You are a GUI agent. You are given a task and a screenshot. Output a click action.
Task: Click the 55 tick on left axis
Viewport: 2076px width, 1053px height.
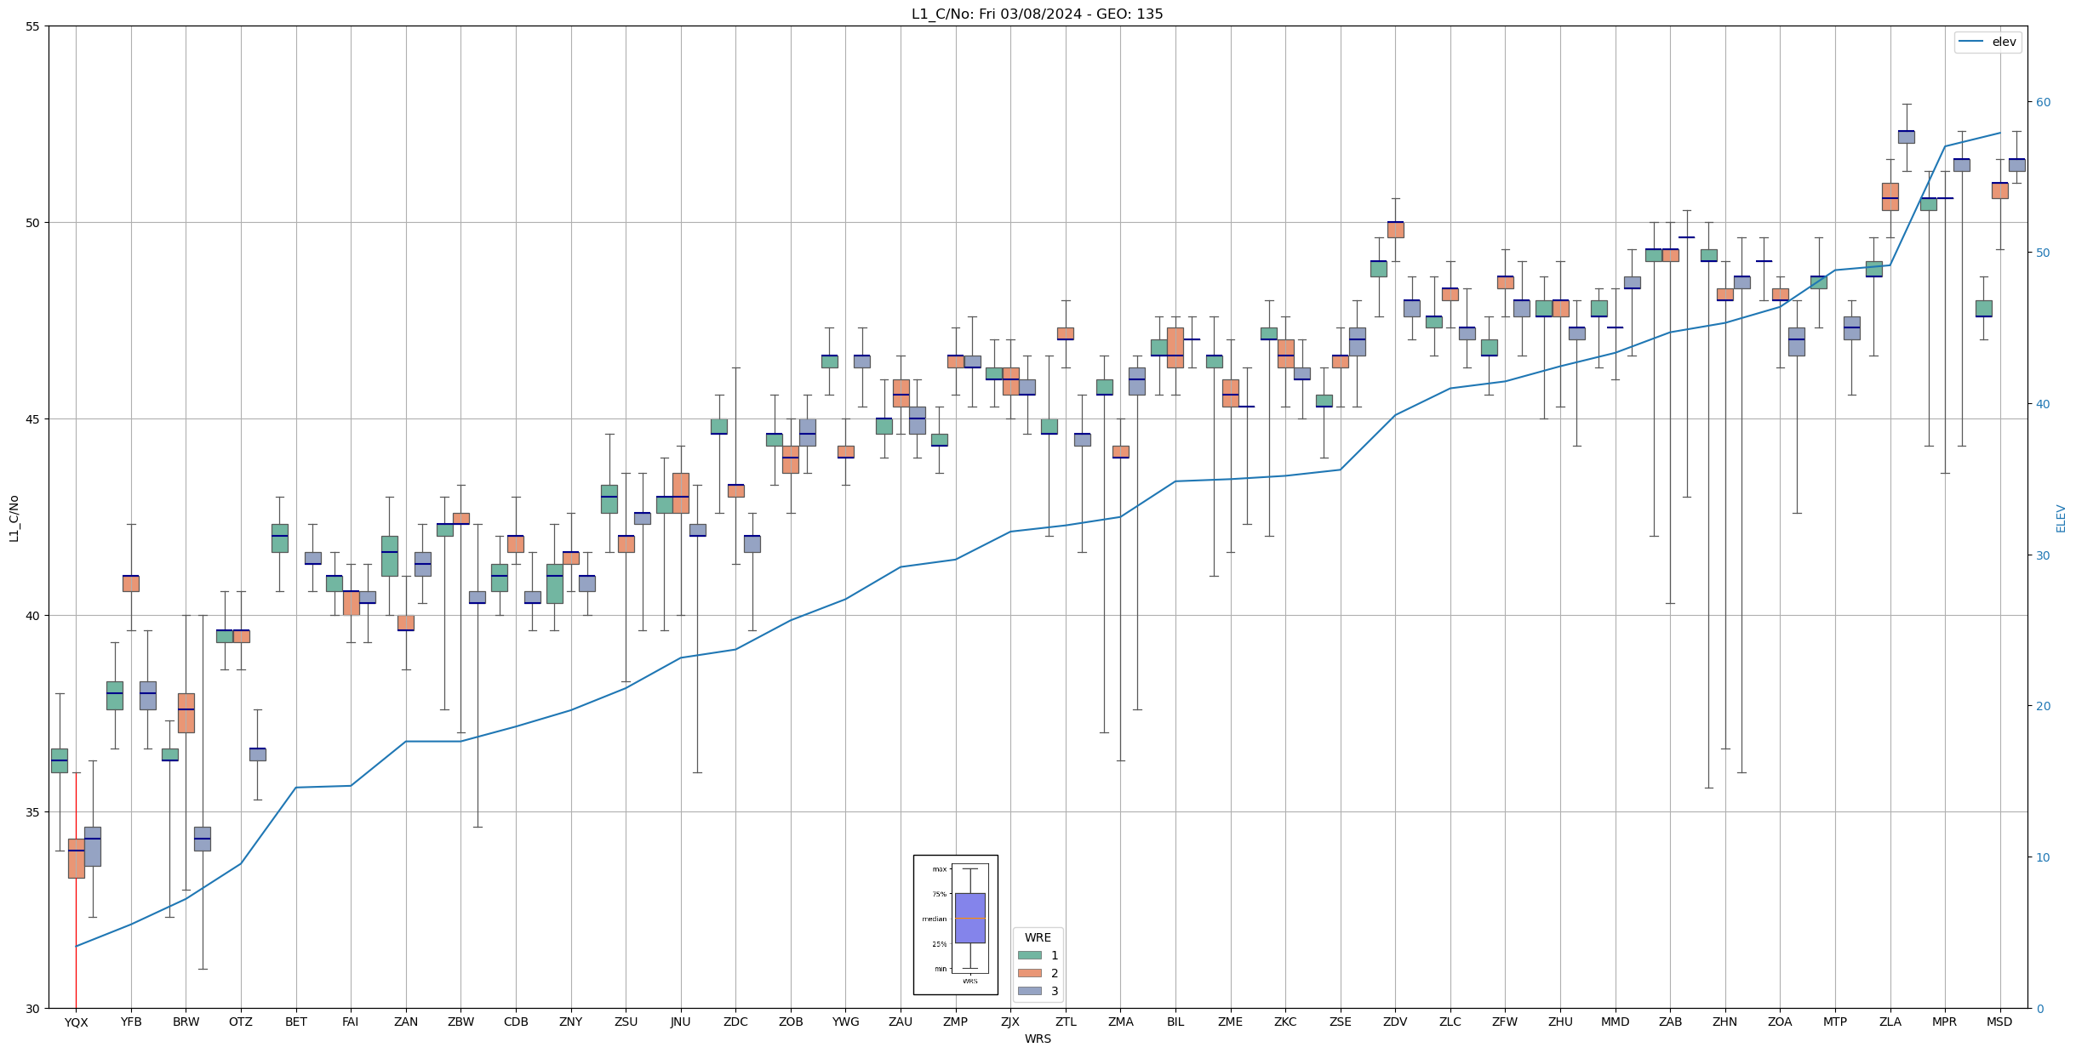pyautogui.click(x=33, y=26)
